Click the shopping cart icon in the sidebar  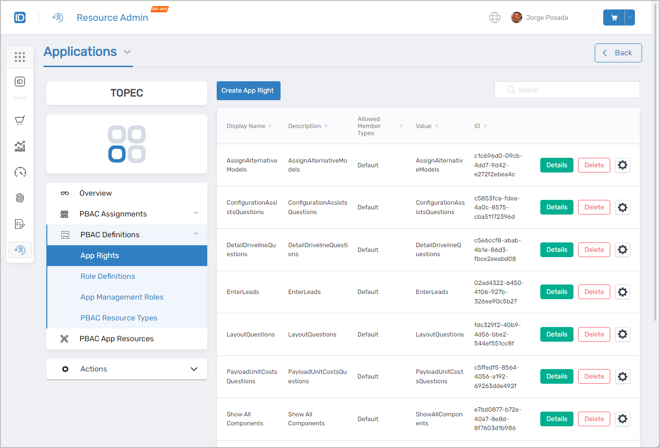click(19, 120)
